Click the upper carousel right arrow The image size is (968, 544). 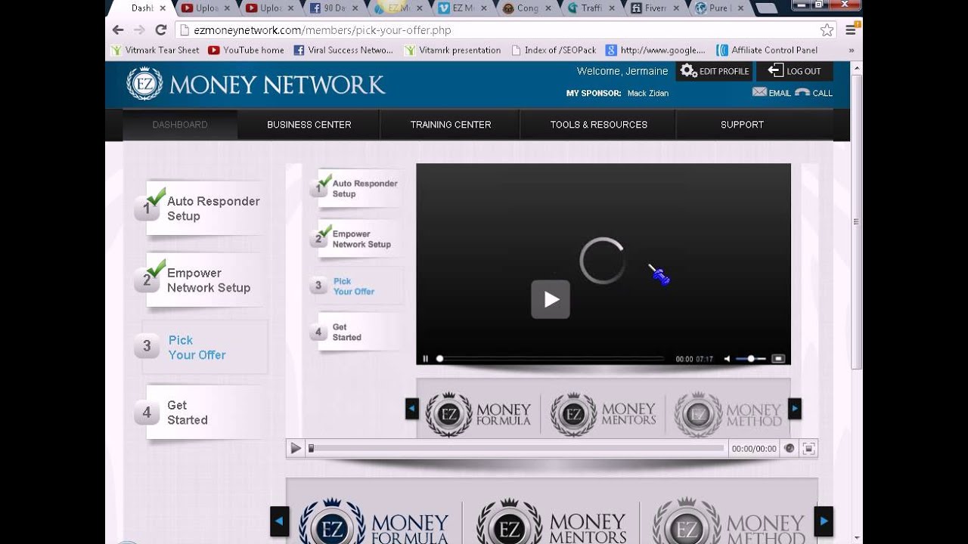coord(795,409)
